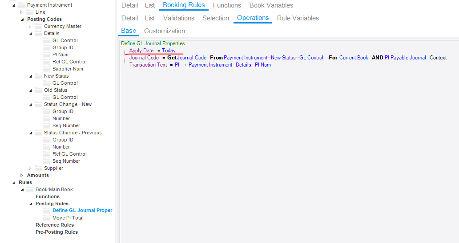Click the Current Book link
Screen dimensions: 459x243
(x=354, y=58)
